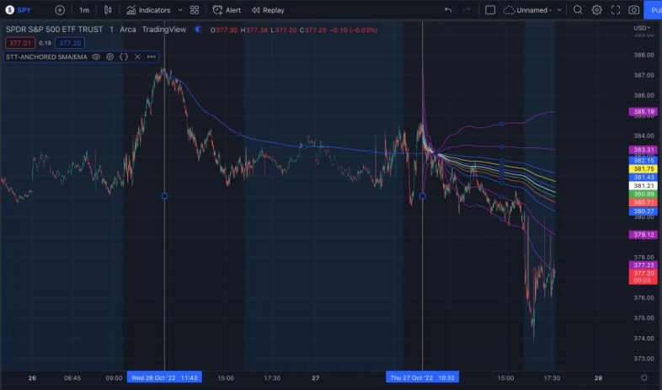Click the first anchor handle at 11:43 line
The image size is (662, 390).
164,196
